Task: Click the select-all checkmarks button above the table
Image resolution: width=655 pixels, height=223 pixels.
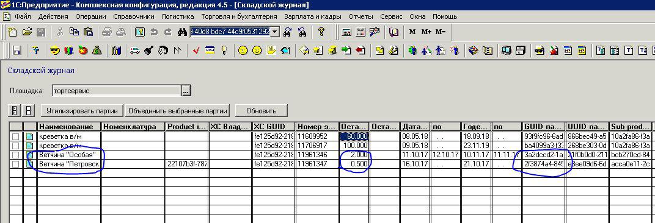Action: pyautogui.click(x=14, y=111)
